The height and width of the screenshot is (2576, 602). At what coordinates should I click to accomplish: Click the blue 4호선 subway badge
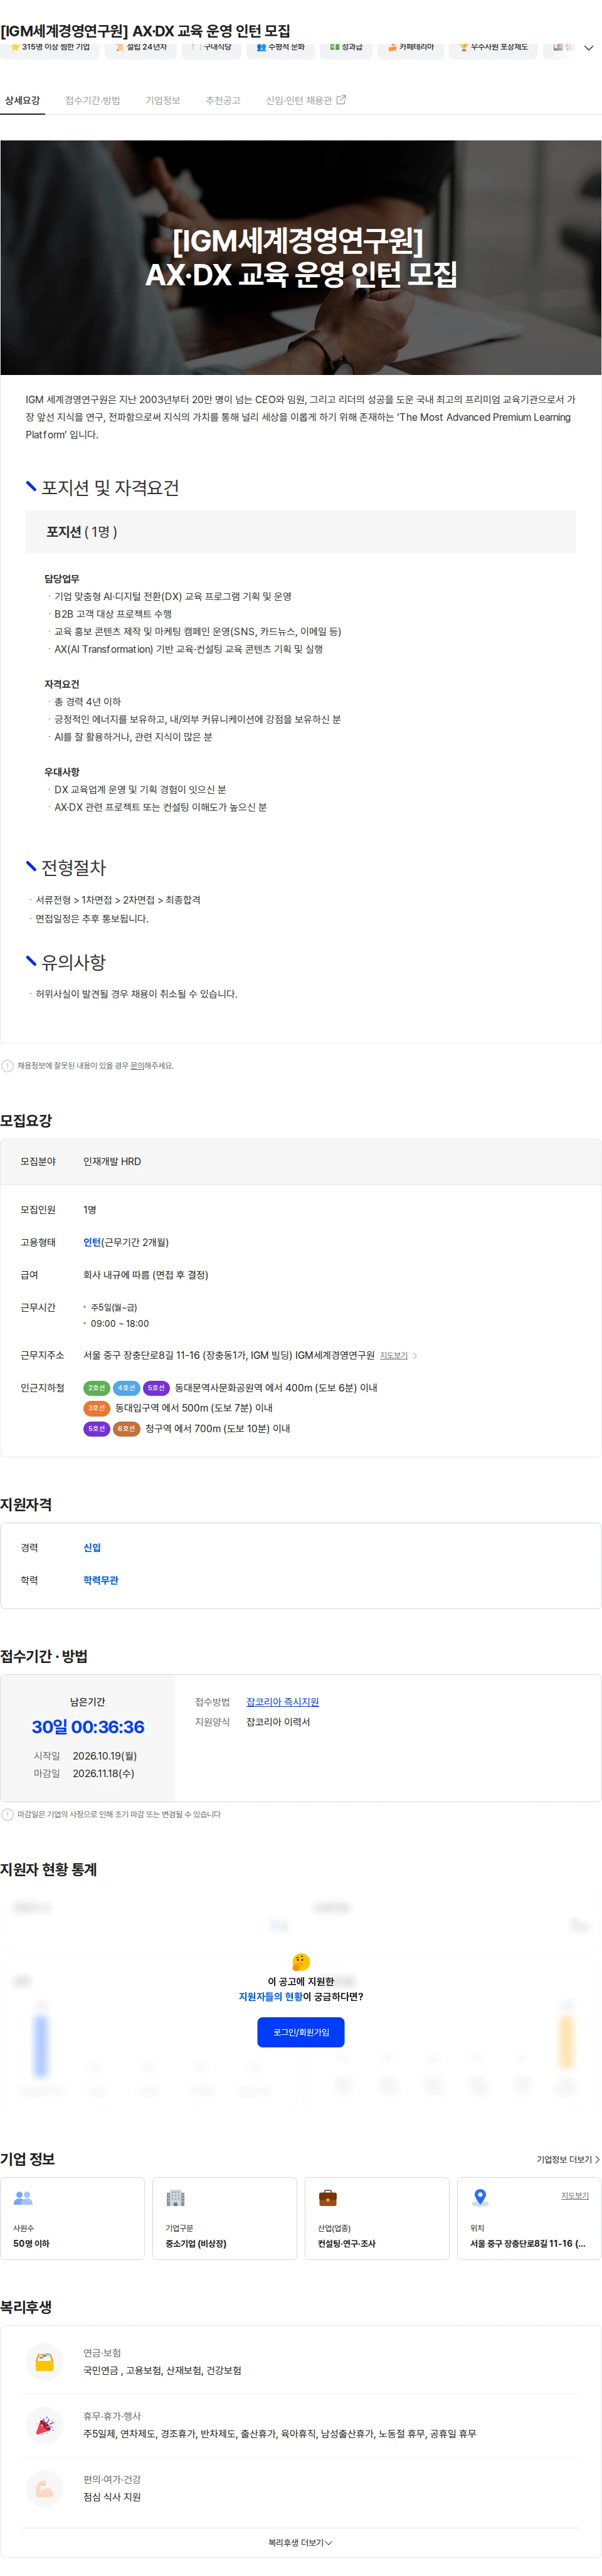pyautogui.click(x=126, y=1388)
